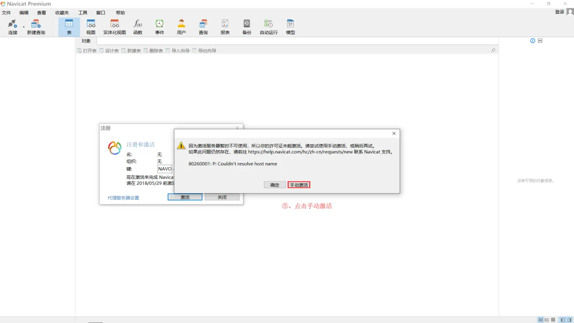Click the search magnifier icon in object toolbar
The width and height of the screenshot is (574, 323).
[x=493, y=50]
